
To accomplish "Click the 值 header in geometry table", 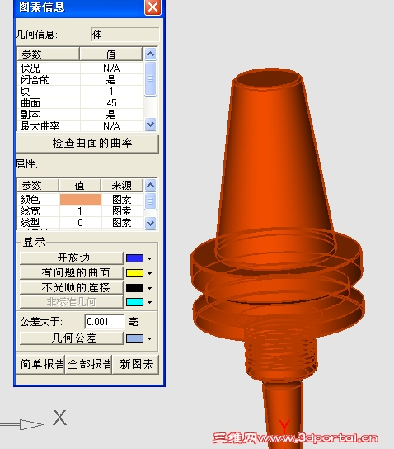I will (111, 54).
